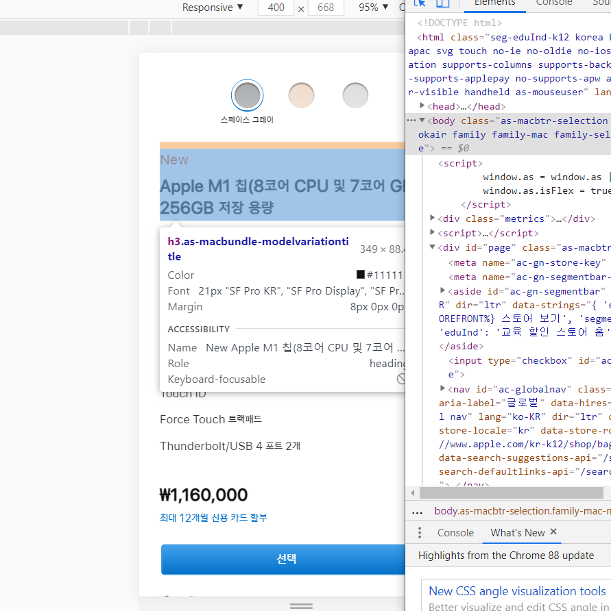Click the horizontal scrollbar left arrow

tap(412, 493)
